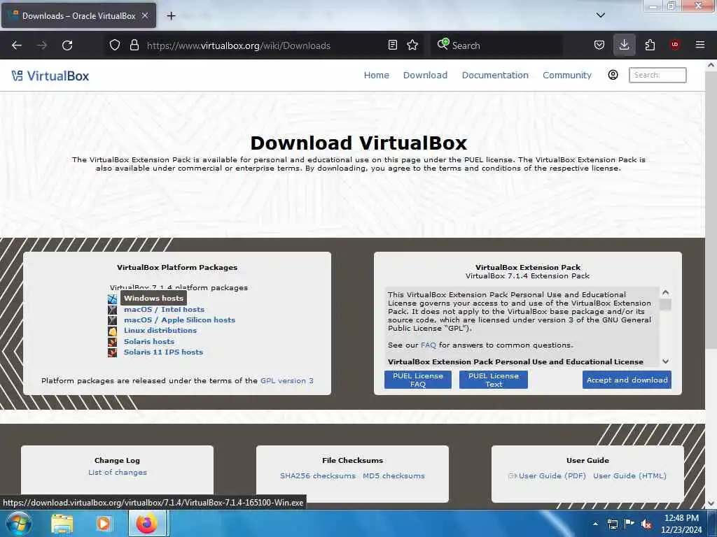Toggle reader view icon in address bar
Screen dimensions: 717x537
tap(392, 45)
